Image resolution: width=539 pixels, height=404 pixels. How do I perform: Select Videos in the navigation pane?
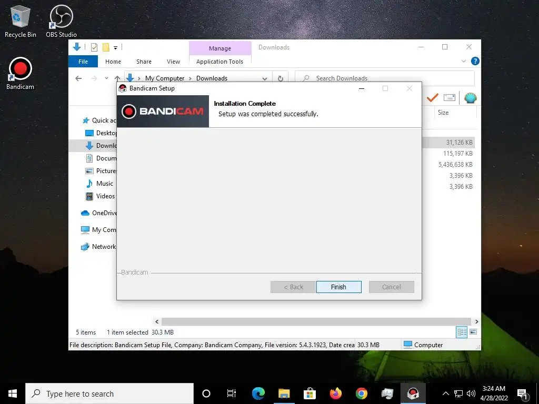[x=100, y=196]
